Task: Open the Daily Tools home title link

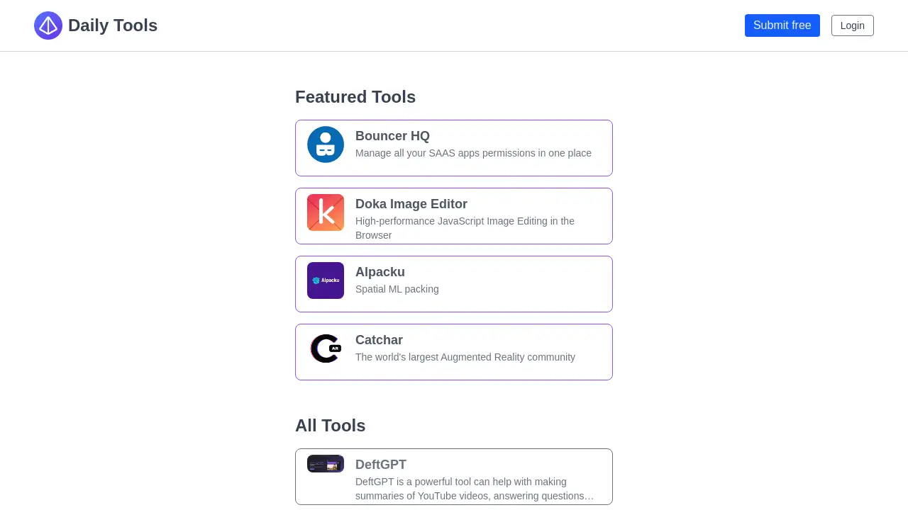Action: (113, 25)
